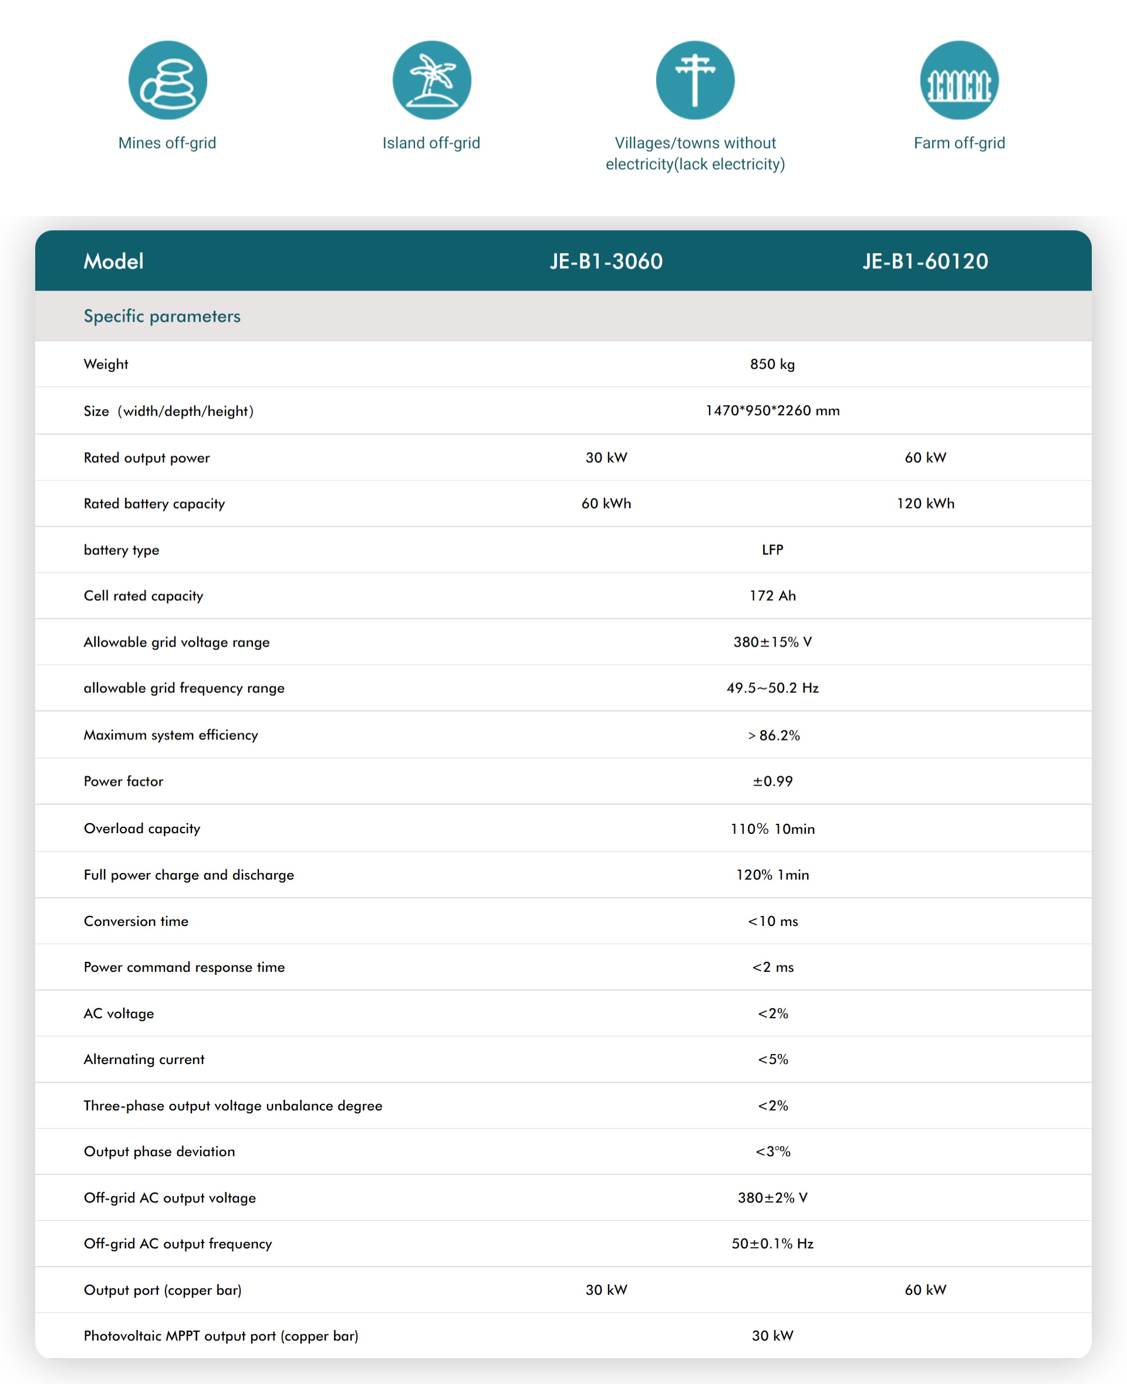The height and width of the screenshot is (1384, 1127).
Task: Click the Specific parameters section heading
Action: 161,316
